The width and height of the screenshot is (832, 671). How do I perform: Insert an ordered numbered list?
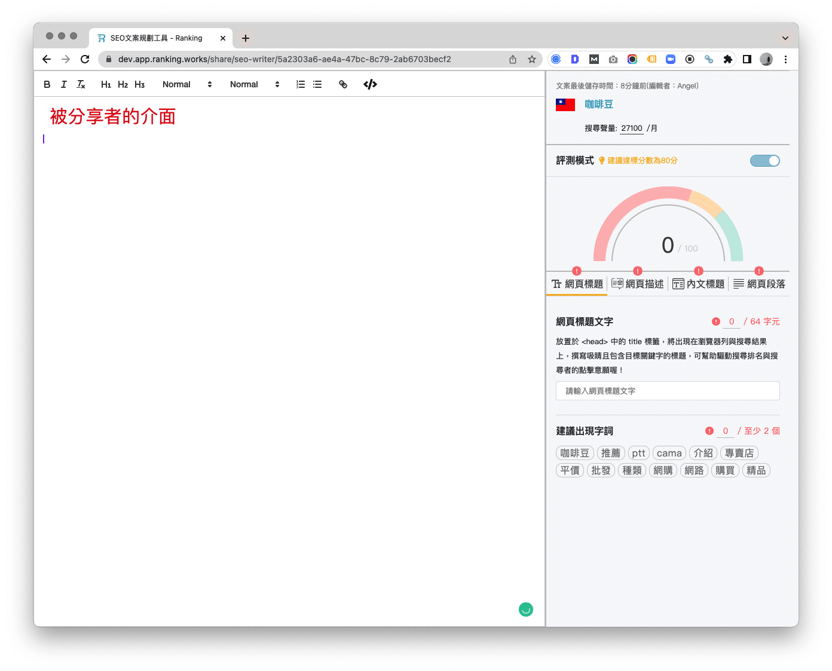pyautogui.click(x=301, y=84)
